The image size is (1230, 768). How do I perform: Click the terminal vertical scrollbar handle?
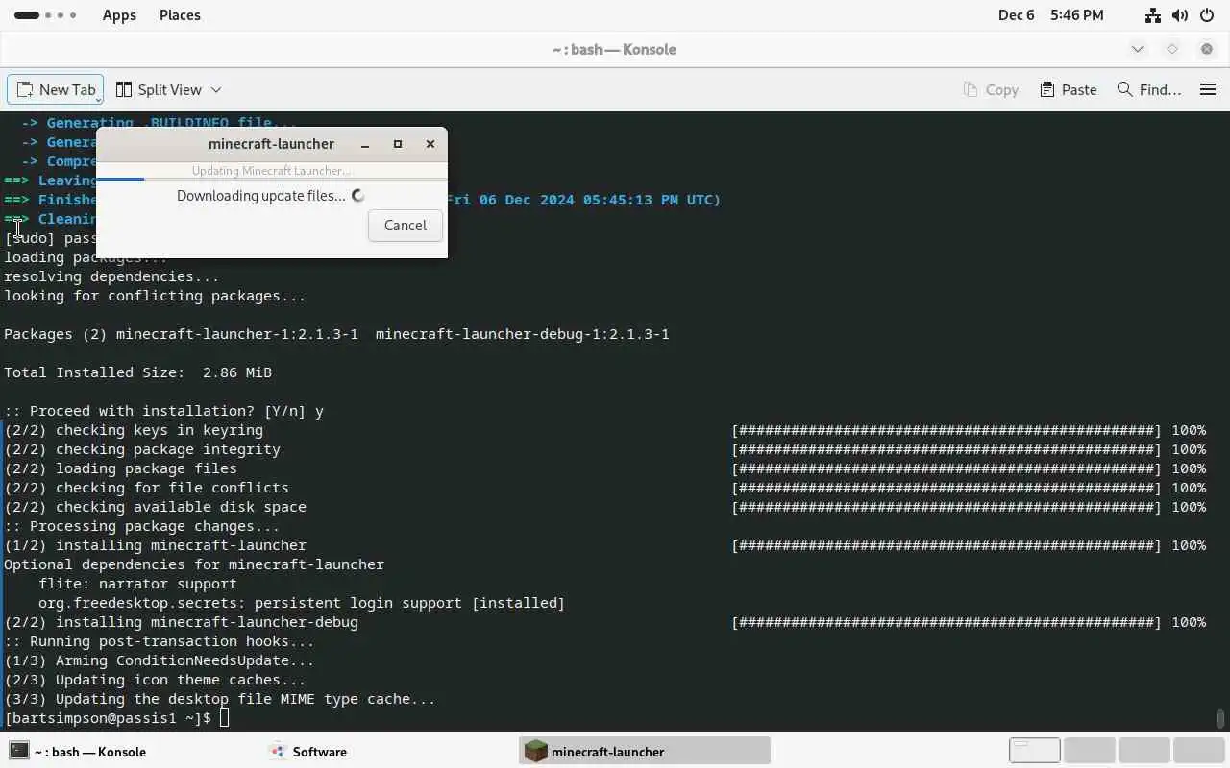pyautogui.click(x=1220, y=719)
